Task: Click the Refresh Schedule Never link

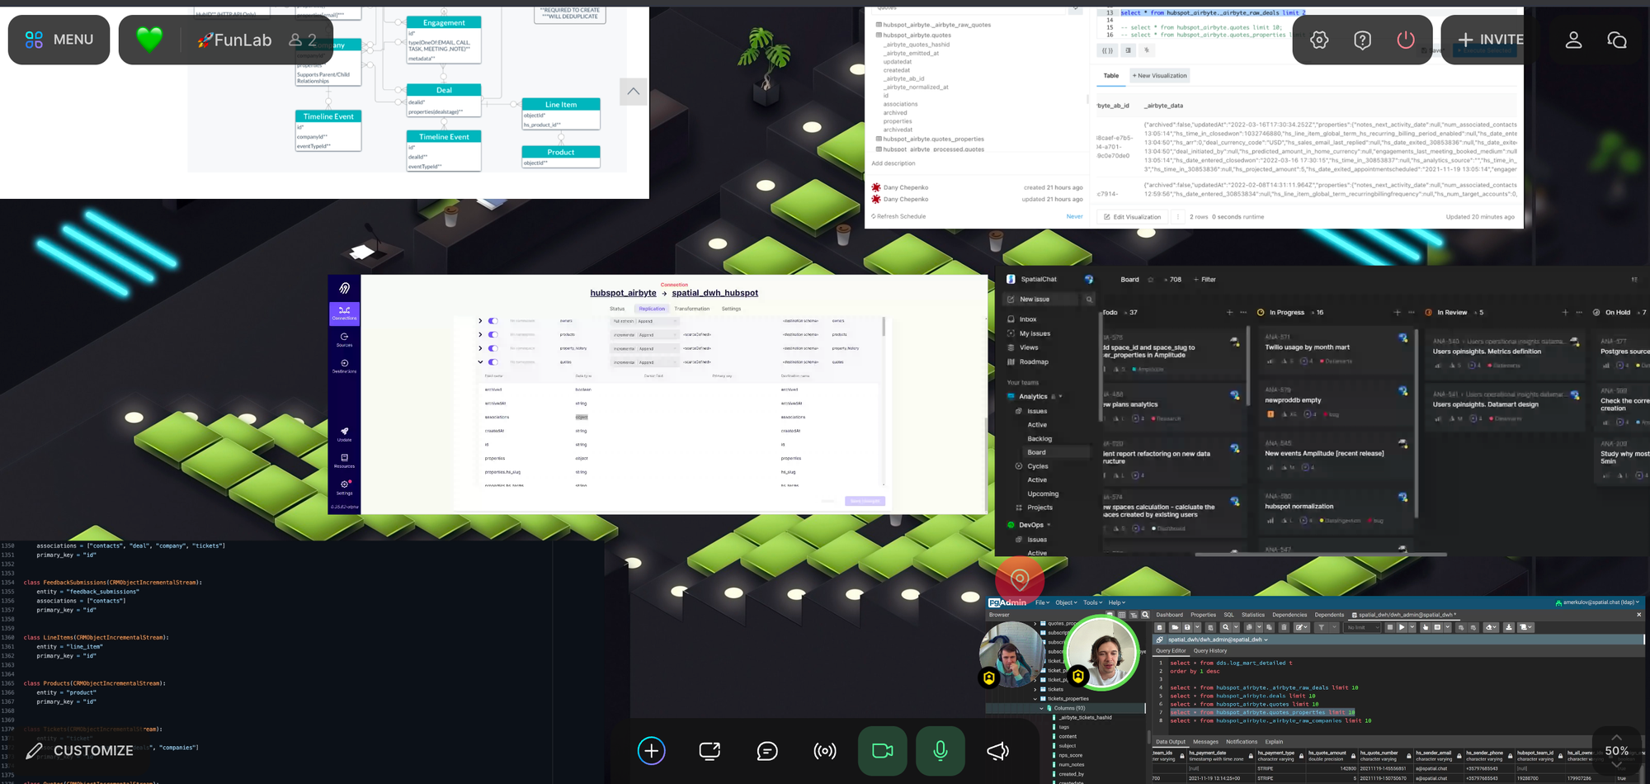Action: (1074, 216)
